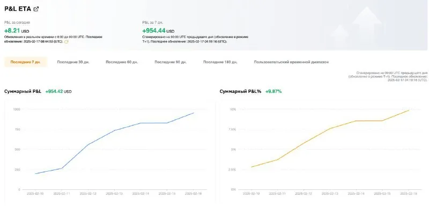Image resolution: width=429 pixels, height=206 pixels.
Task: Click the Суммарный P&L% chart title
Action: pyautogui.click(x=240, y=91)
